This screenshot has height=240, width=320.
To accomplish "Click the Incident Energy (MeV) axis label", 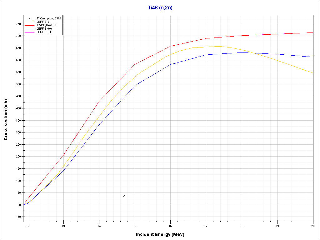I will (x=162, y=234).
